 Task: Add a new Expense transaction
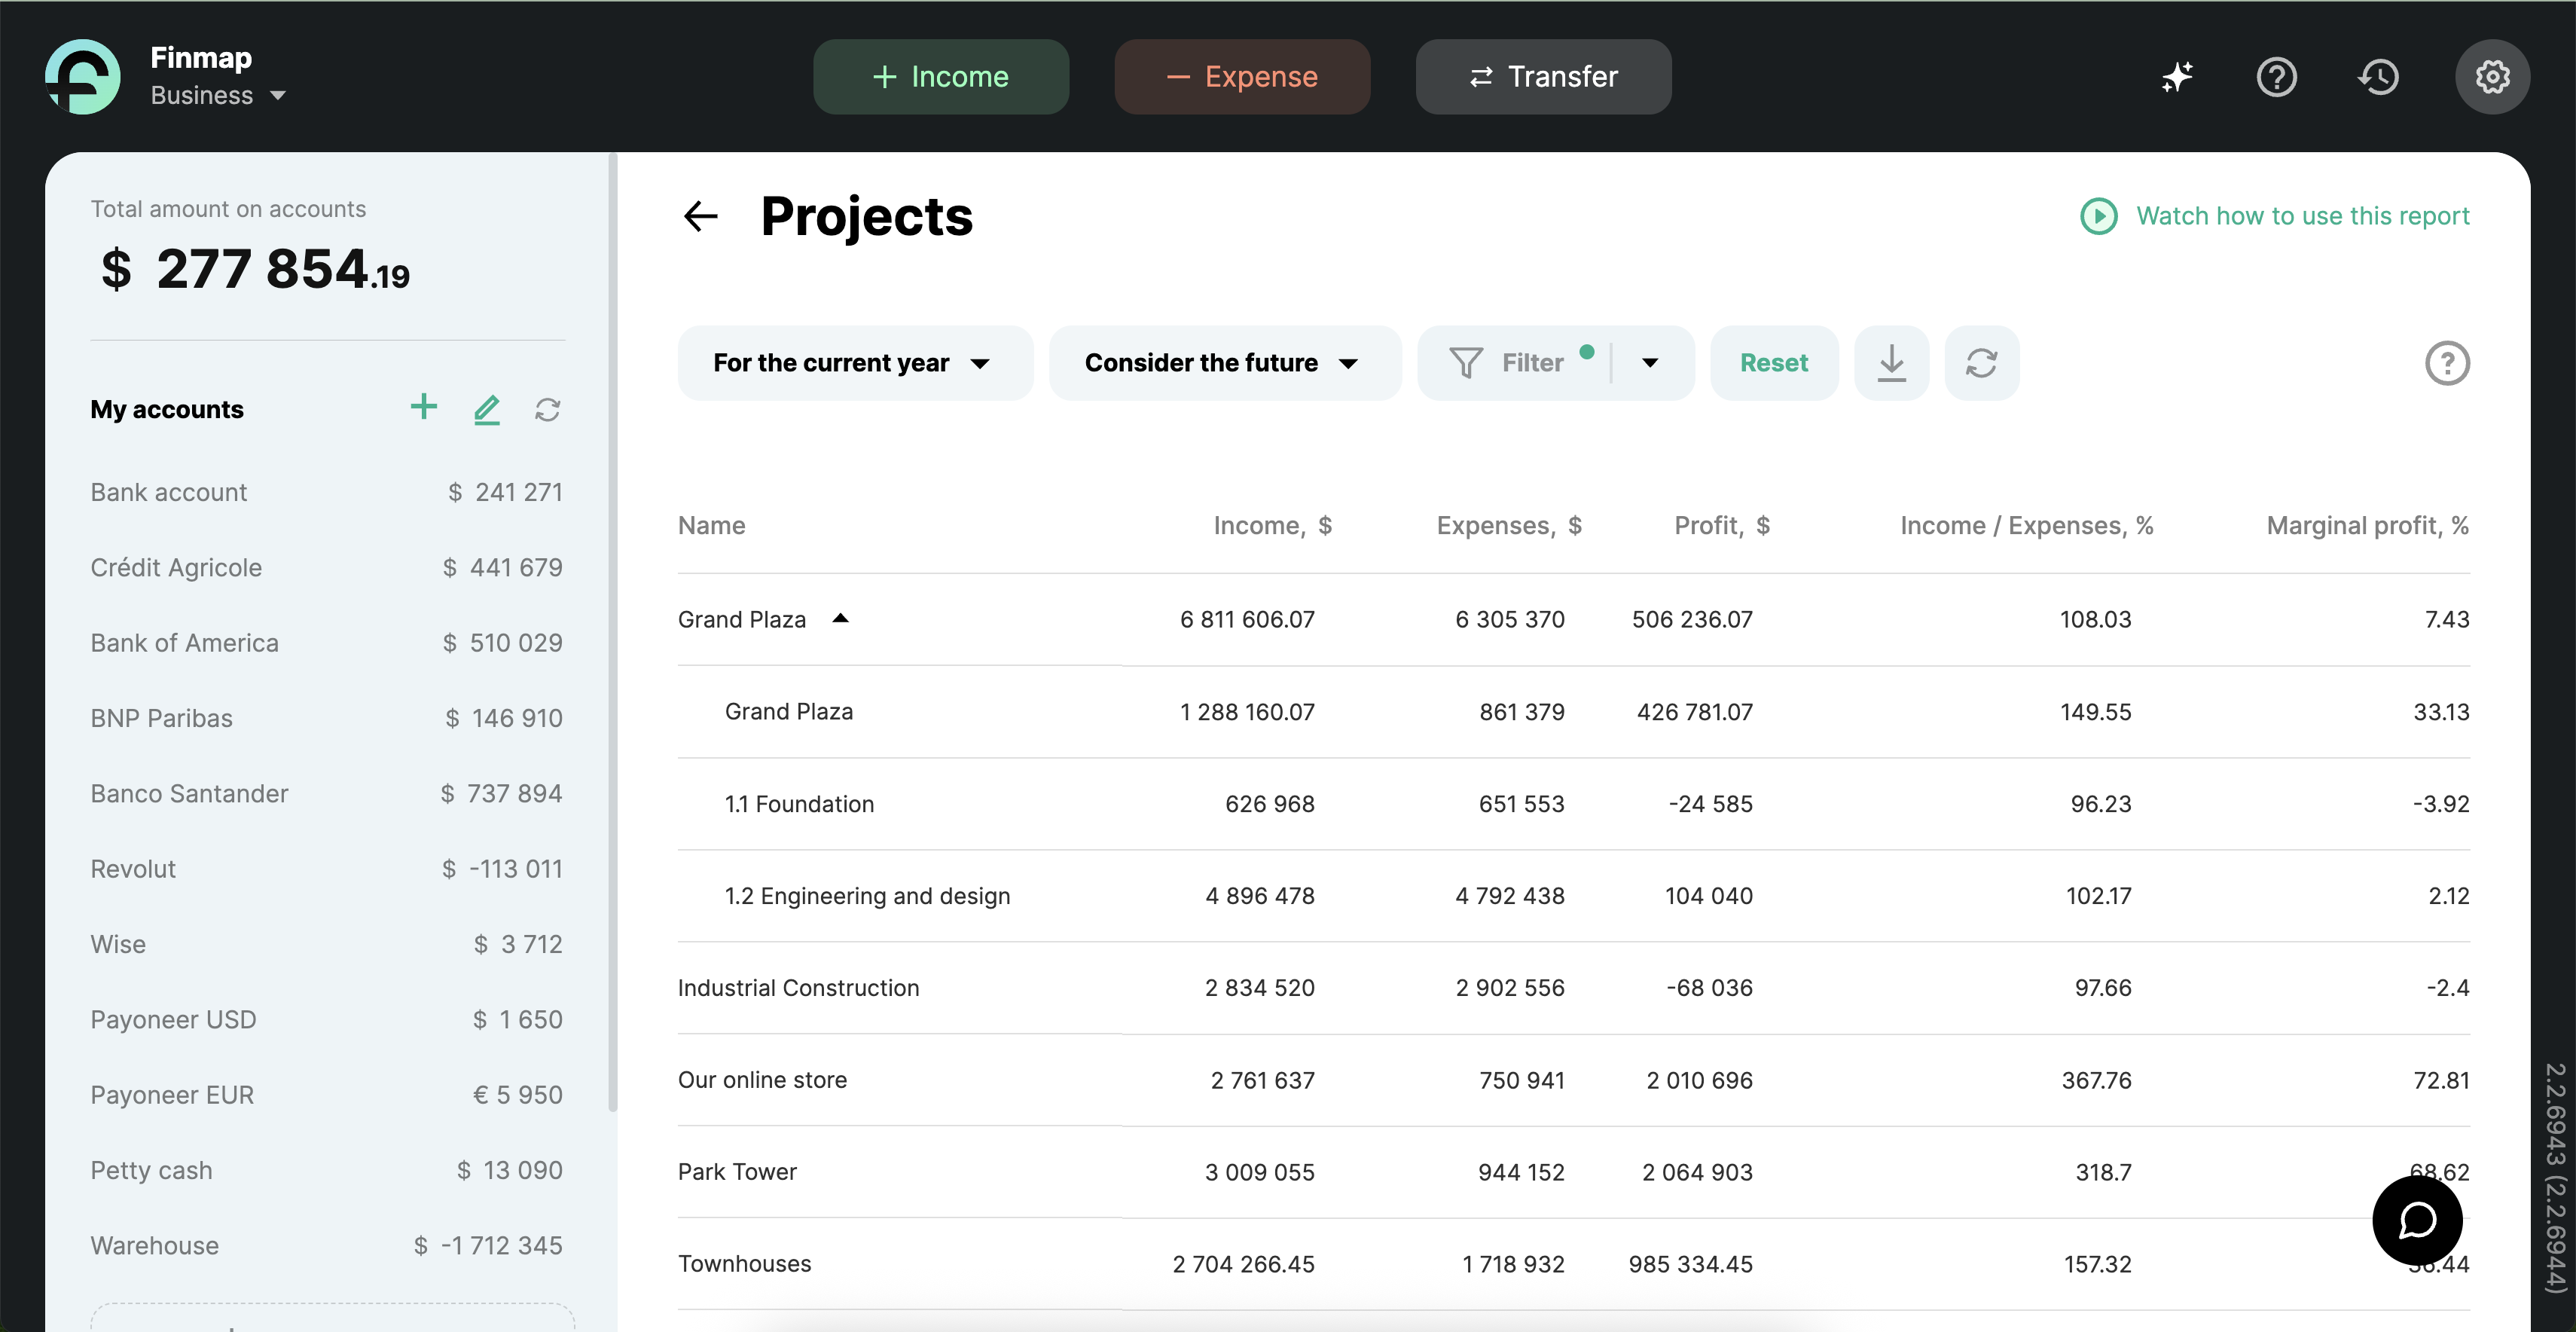tap(1242, 77)
